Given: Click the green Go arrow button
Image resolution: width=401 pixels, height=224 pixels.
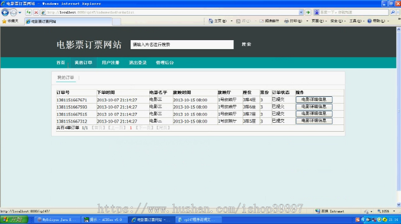Looking at the screenshot, I should tap(308, 12).
